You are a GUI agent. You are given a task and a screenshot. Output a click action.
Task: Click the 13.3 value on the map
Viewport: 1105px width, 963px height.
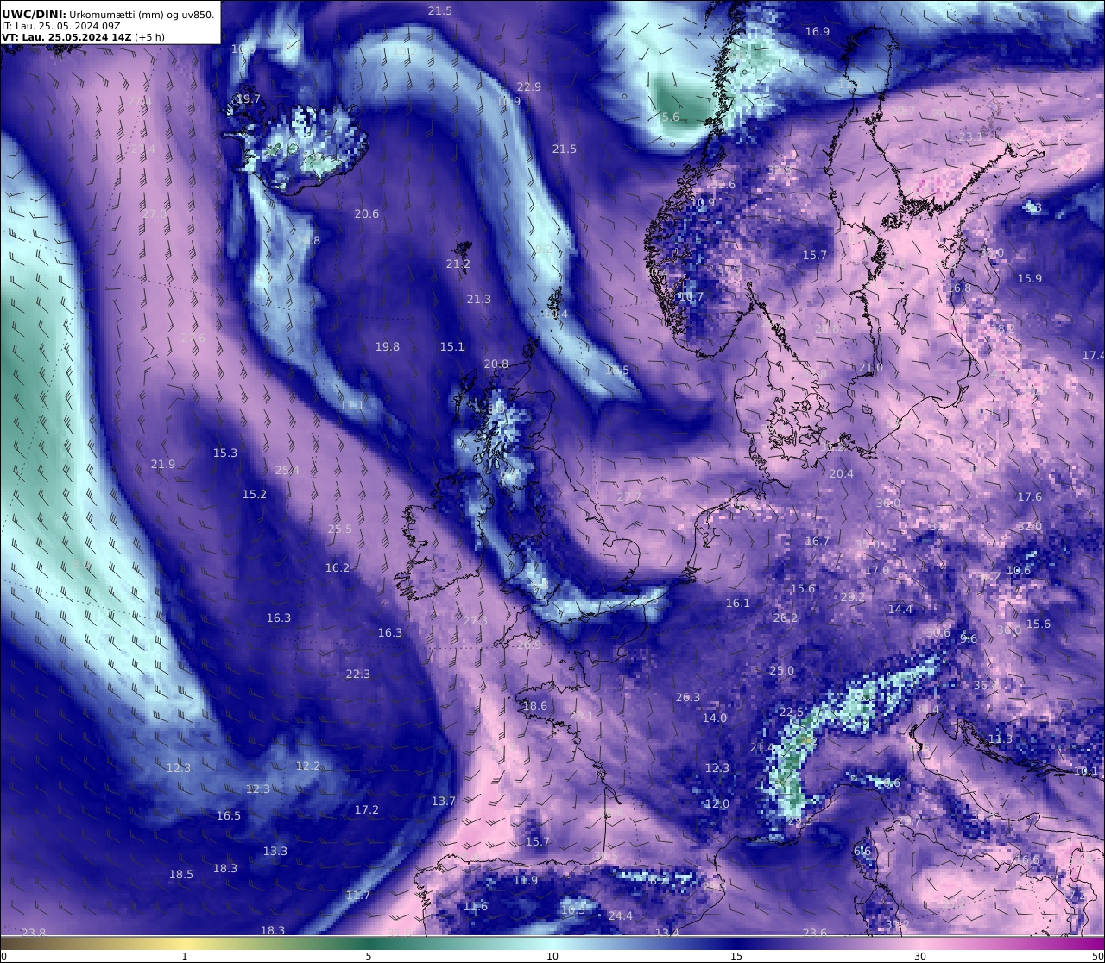click(x=275, y=851)
